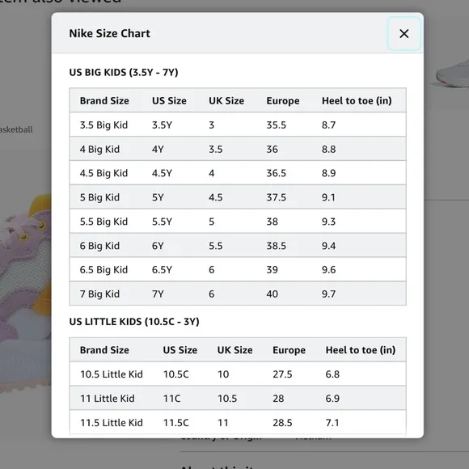Click the heel to toe value '6.9'
The image size is (469, 469).
pyautogui.click(x=332, y=398)
